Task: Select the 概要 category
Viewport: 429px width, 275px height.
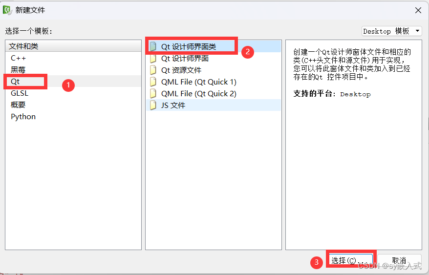Action: point(73,105)
